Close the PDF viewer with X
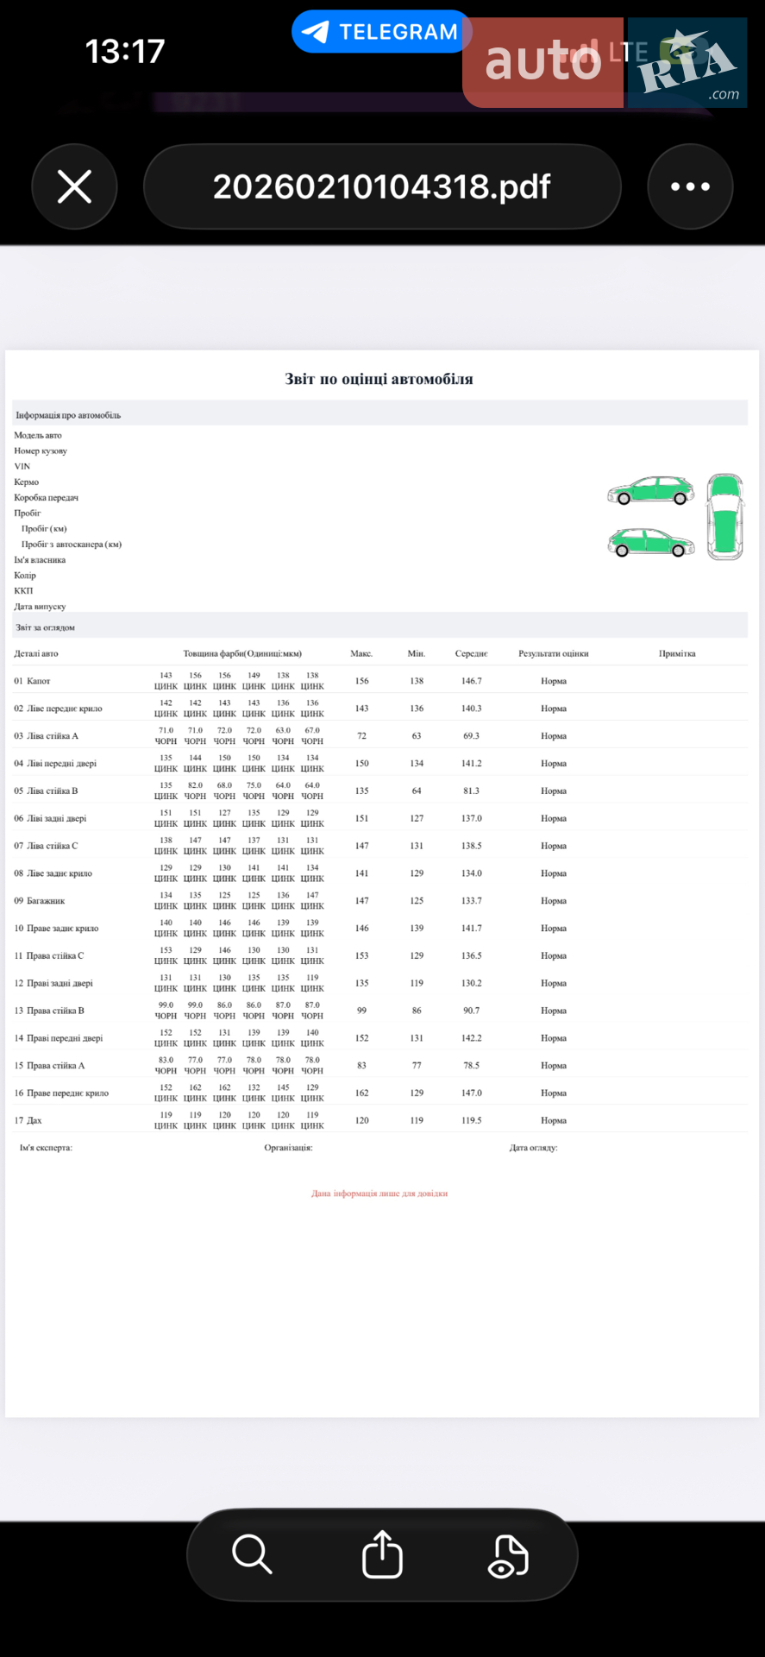This screenshot has height=1657, width=765. [x=74, y=186]
